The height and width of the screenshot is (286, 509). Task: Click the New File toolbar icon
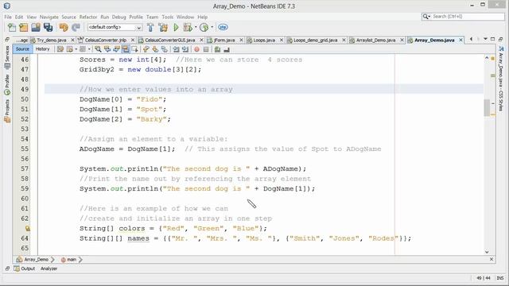click(x=12, y=28)
